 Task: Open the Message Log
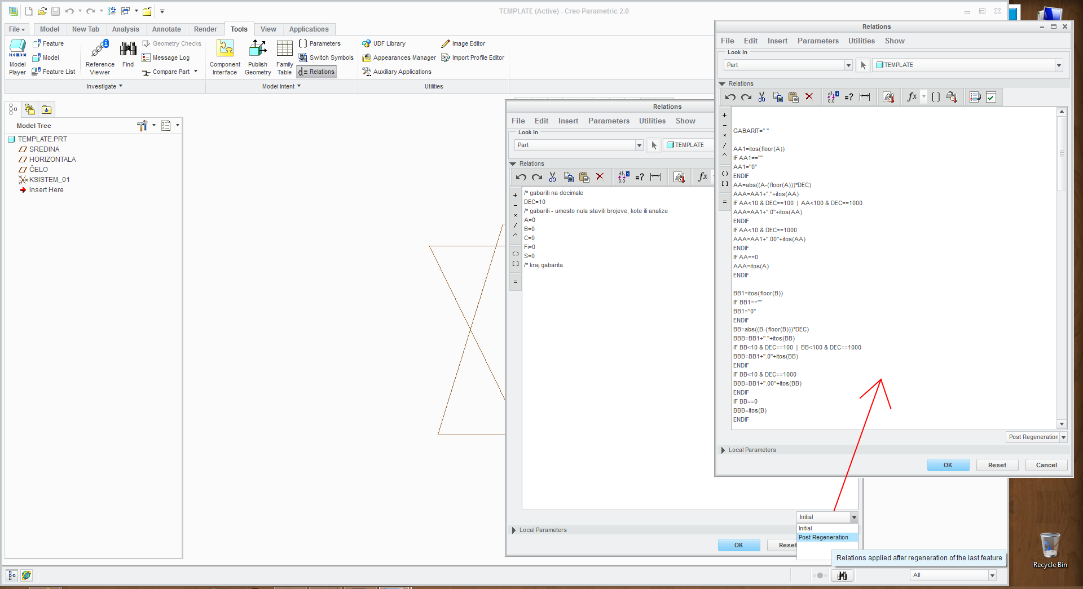(x=166, y=57)
